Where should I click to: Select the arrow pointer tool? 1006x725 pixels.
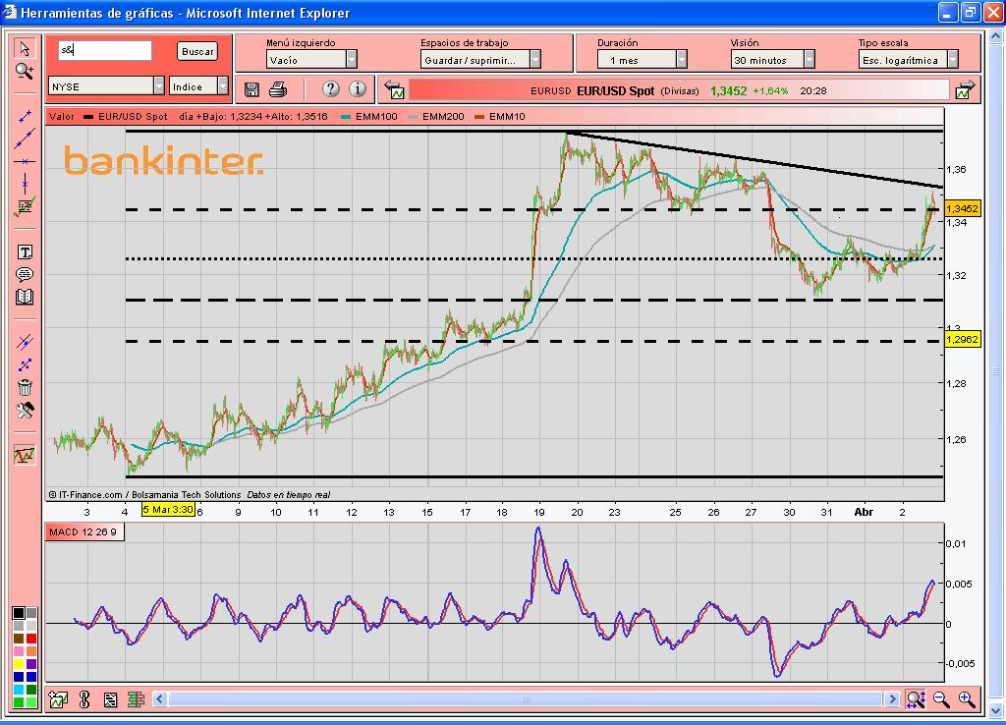(25, 49)
